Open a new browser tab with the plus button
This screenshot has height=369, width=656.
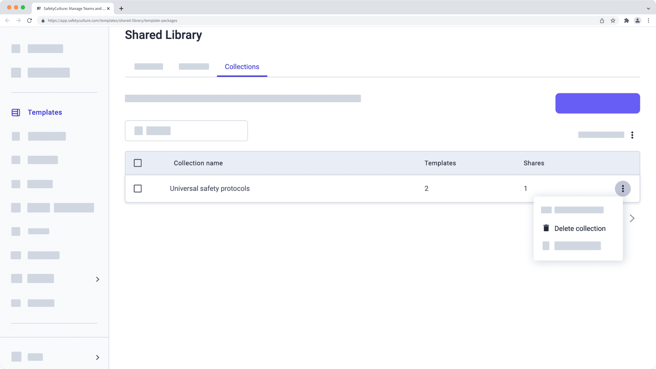121,9
